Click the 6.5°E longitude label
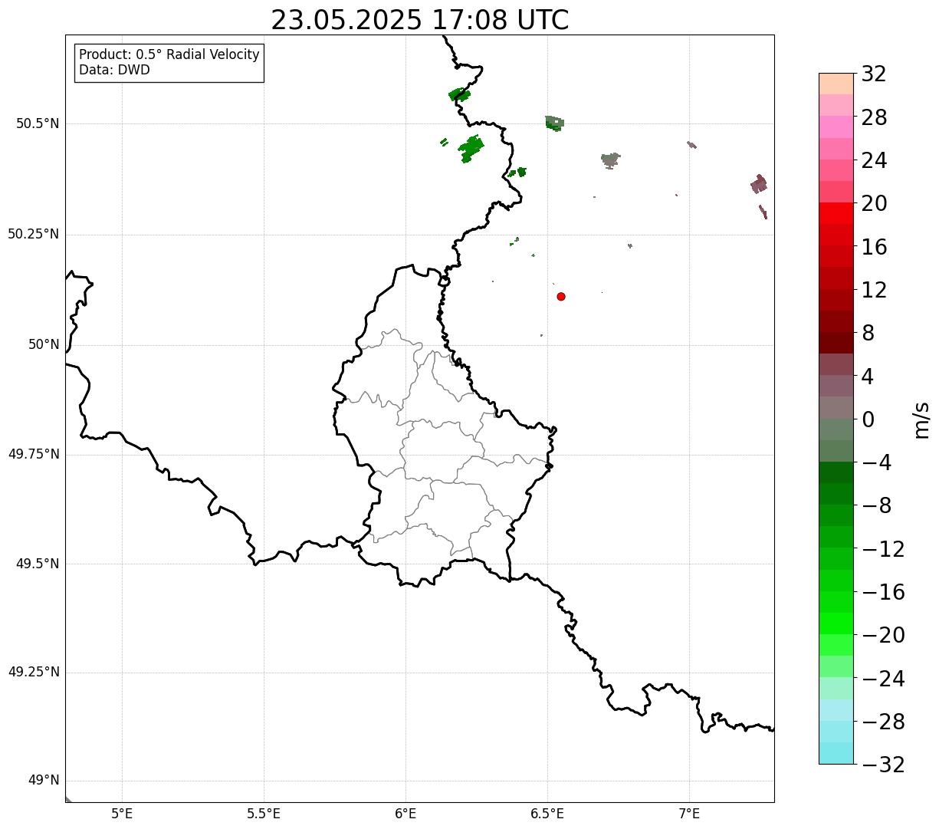Screen dimensions: 939x829 click(x=547, y=813)
